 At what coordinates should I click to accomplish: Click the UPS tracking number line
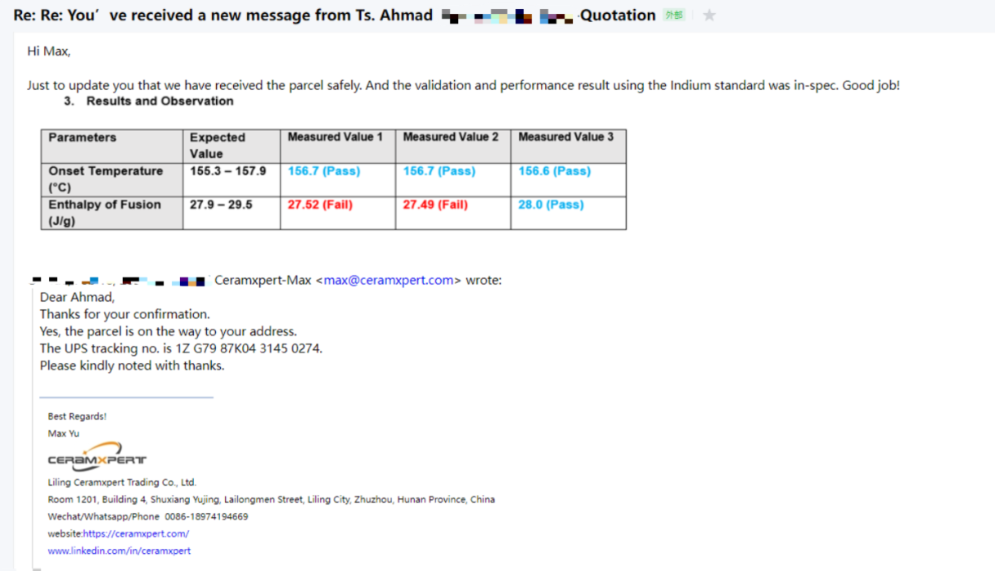[x=181, y=348]
